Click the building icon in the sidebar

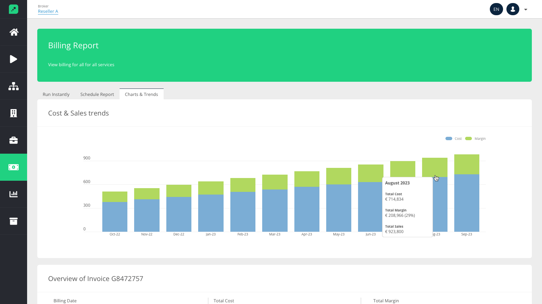pyautogui.click(x=14, y=113)
